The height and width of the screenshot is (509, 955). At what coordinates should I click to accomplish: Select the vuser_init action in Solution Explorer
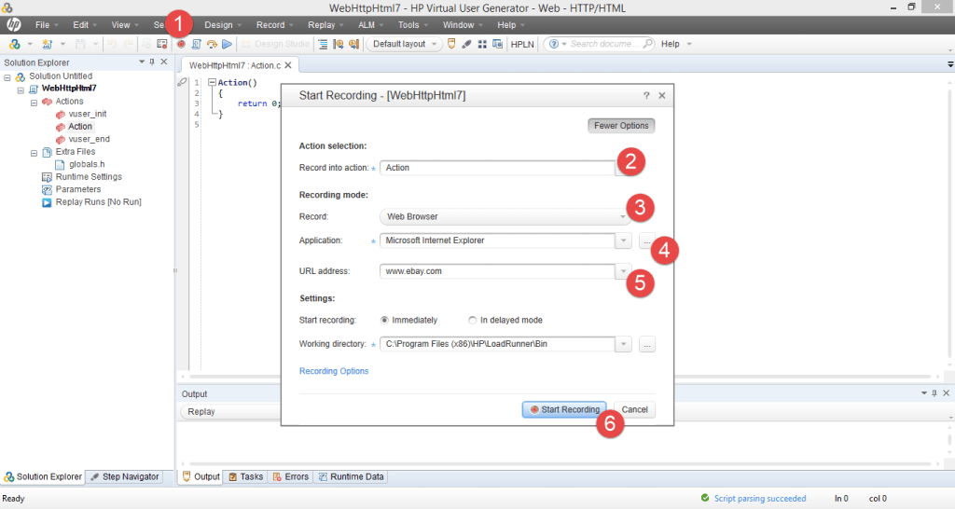[x=88, y=114]
